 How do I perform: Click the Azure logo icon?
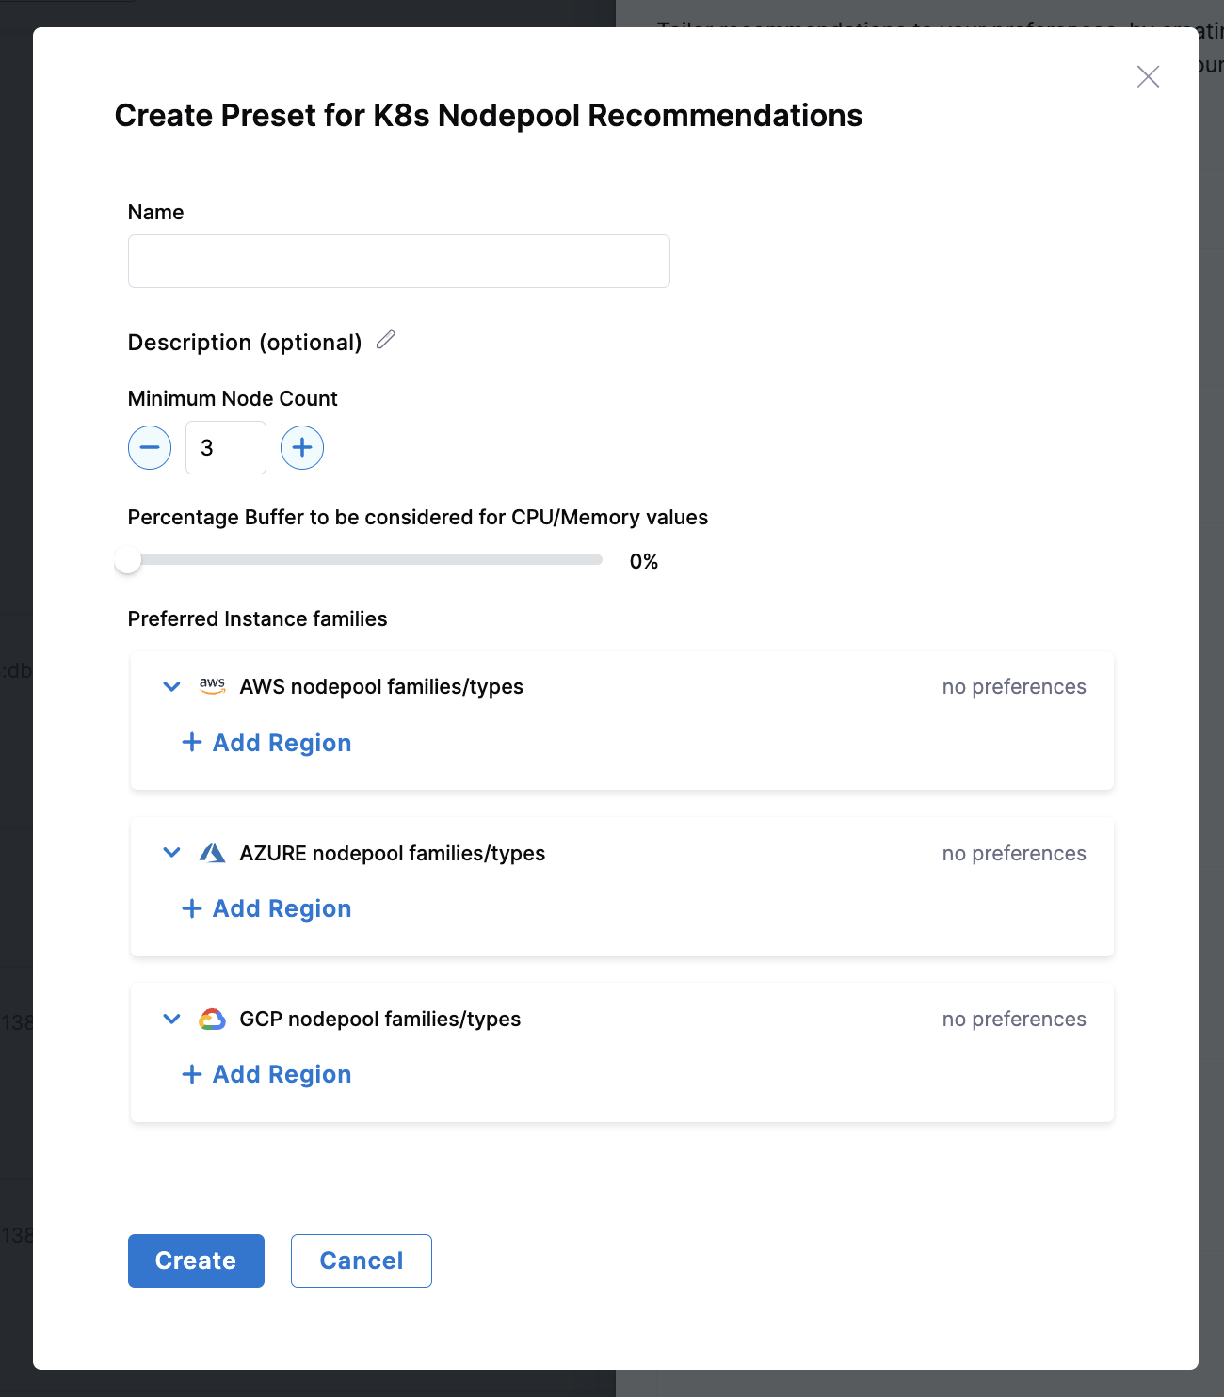212,853
